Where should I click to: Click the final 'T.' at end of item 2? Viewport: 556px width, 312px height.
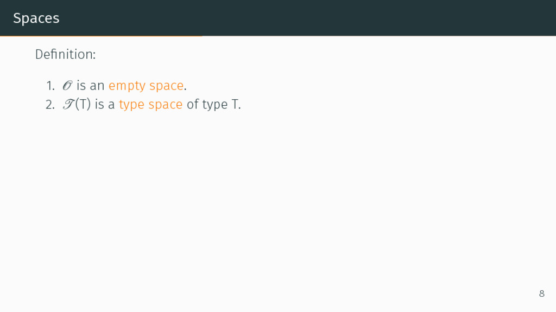tap(236, 104)
